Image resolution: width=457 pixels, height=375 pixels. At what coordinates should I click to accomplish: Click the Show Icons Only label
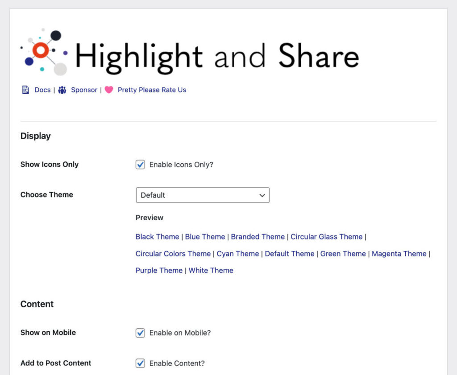point(50,165)
